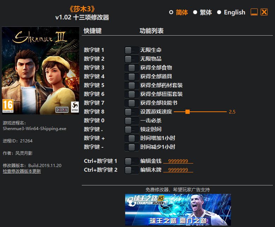The height and width of the screenshot is (227, 275).
Task: Activate 获得全部扭蛋套装 option
Action: 131,94
